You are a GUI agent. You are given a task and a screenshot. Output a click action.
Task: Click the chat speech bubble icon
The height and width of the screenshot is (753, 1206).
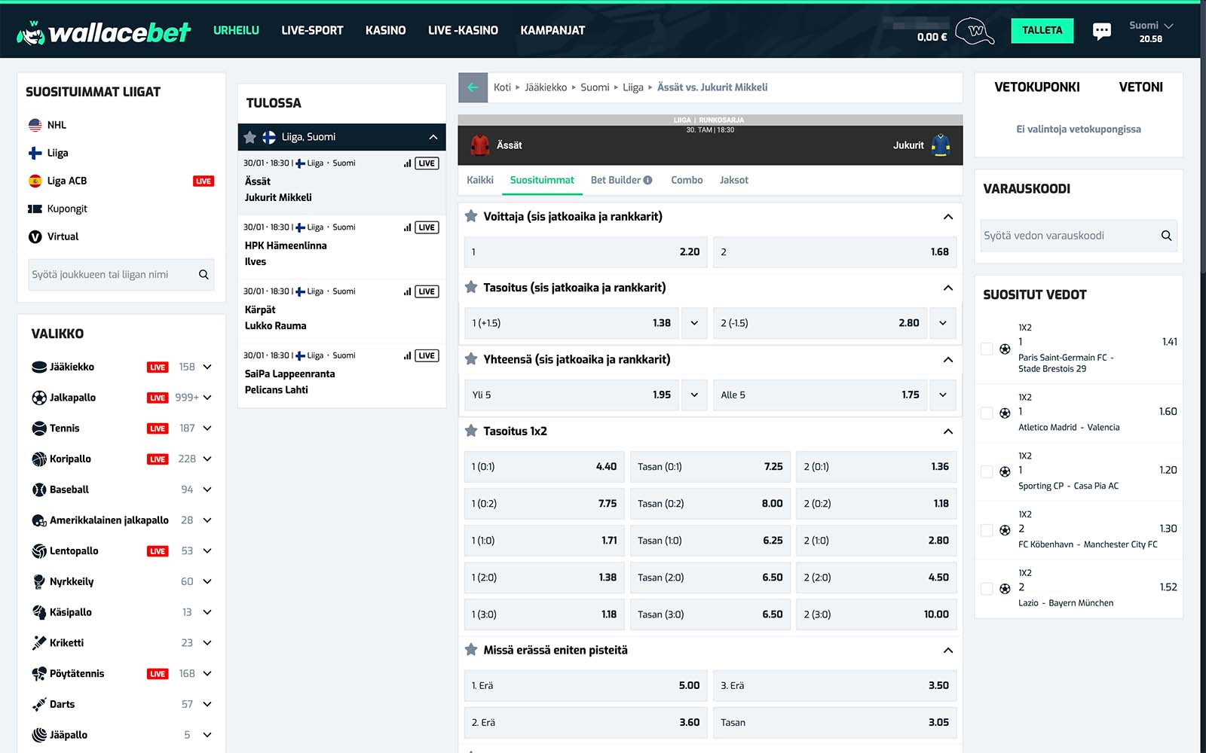tap(1101, 31)
